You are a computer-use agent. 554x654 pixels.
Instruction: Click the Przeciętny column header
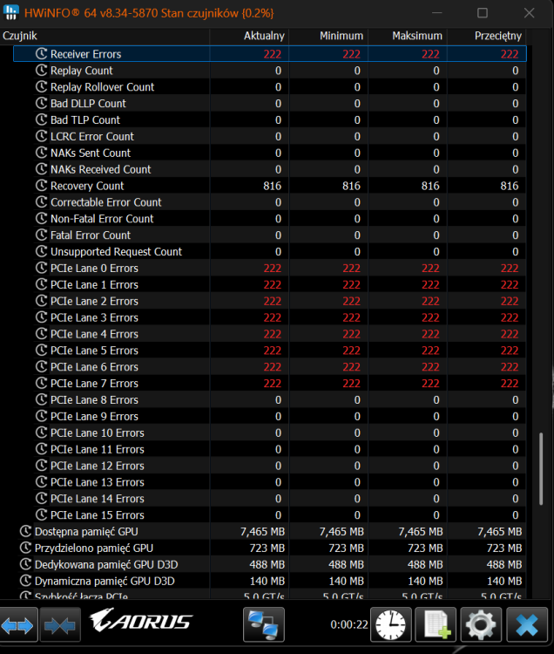tap(487, 36)
